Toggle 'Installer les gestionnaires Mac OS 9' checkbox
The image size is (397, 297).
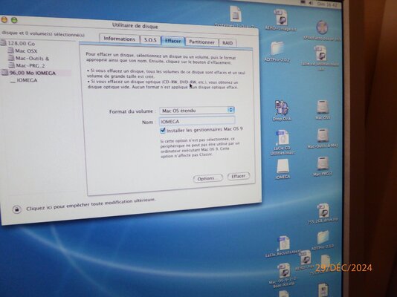pos(163,131)
